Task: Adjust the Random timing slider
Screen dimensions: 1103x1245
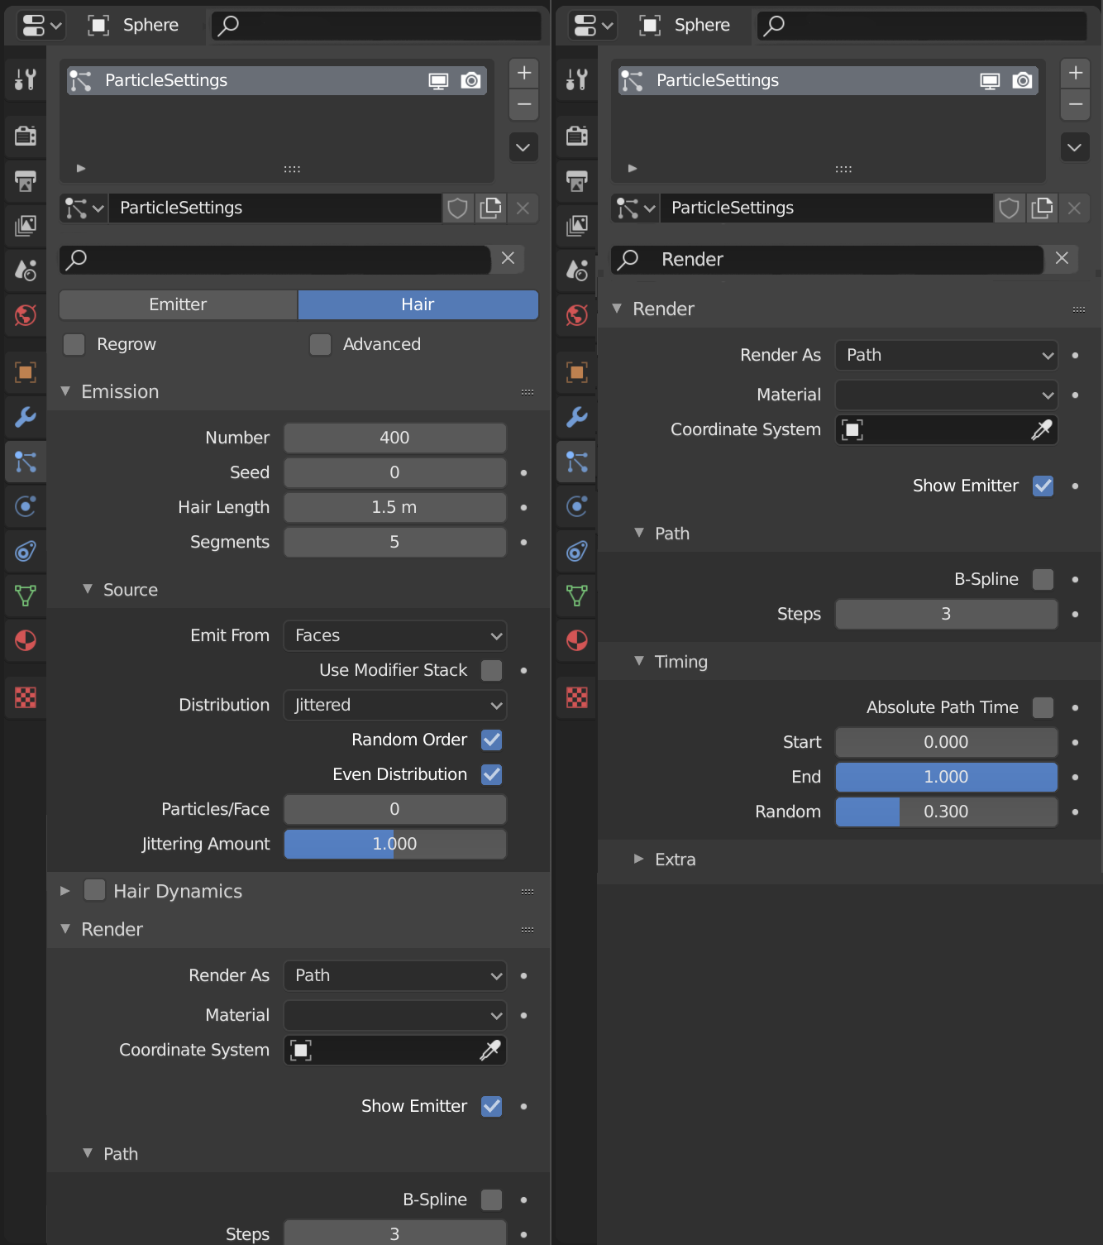Action: pyautogui.click(x=947, y=812)
